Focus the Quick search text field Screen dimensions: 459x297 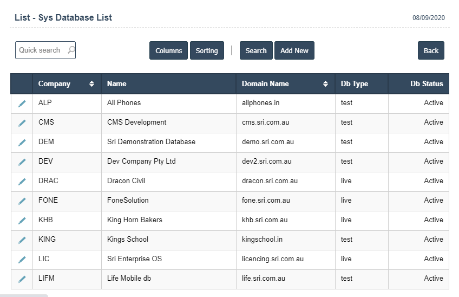[41, 50]
